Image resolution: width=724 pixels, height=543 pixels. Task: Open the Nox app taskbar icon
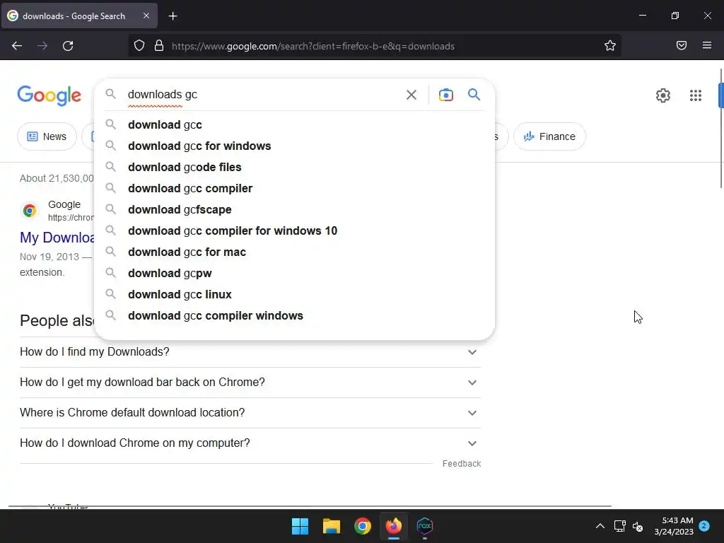424,526
